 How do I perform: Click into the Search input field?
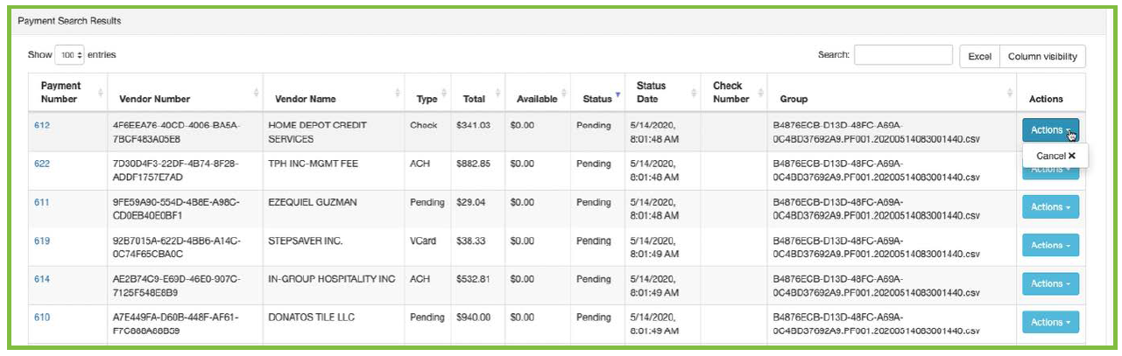coord(903,55)
